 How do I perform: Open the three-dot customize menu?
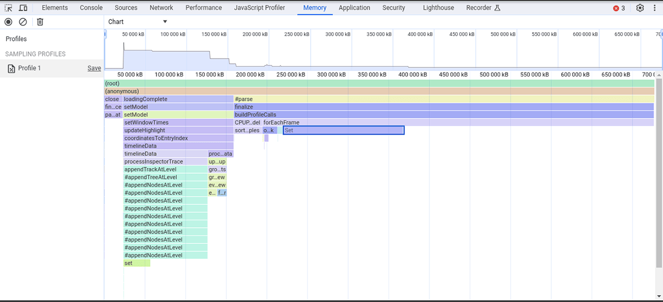tap(654, 8)
